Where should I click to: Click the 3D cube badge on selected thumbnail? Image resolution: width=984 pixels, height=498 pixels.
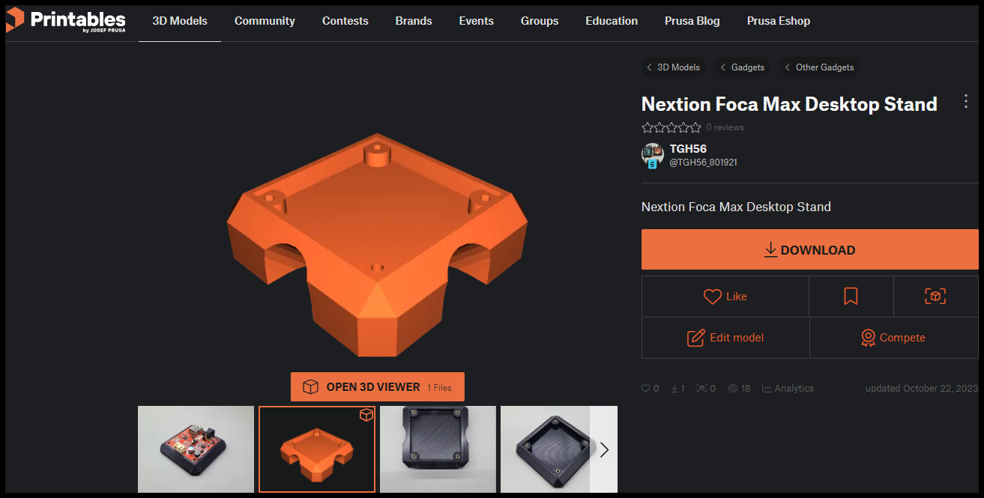[x=366, y=415]
